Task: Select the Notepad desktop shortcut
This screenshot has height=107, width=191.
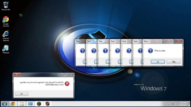Action: tap(6, 49)
